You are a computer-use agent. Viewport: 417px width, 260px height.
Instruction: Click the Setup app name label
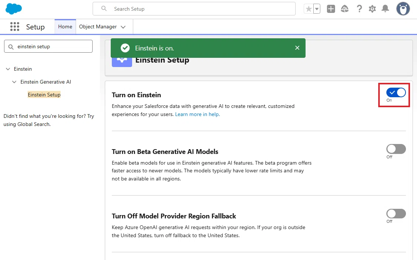point(35,27)
